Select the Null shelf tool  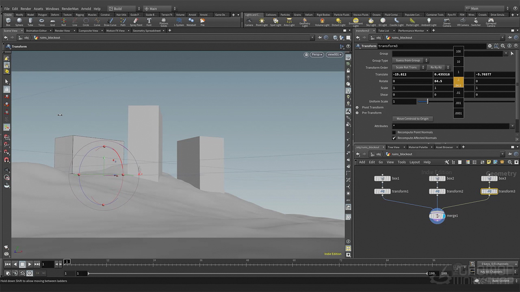point(63,22)
